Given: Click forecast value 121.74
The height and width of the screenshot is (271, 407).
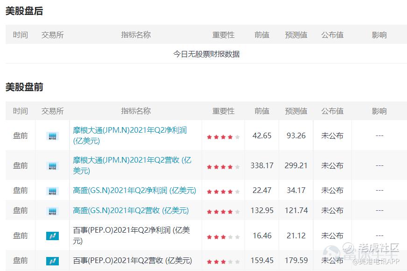Looking at the screenshot, I should click(296, 210).
